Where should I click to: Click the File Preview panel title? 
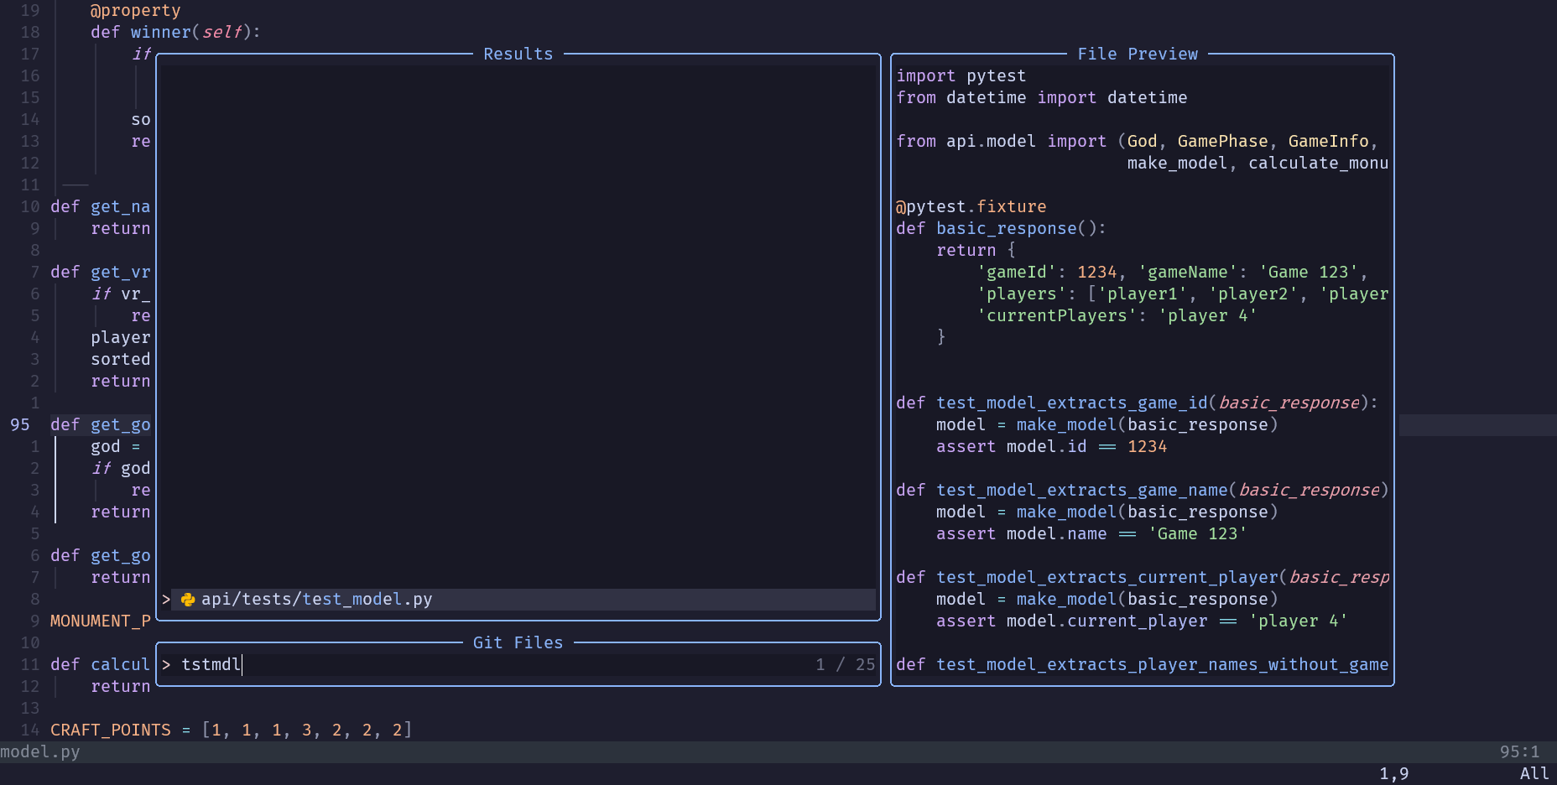pyautogui.click(x=1138, y=55)
